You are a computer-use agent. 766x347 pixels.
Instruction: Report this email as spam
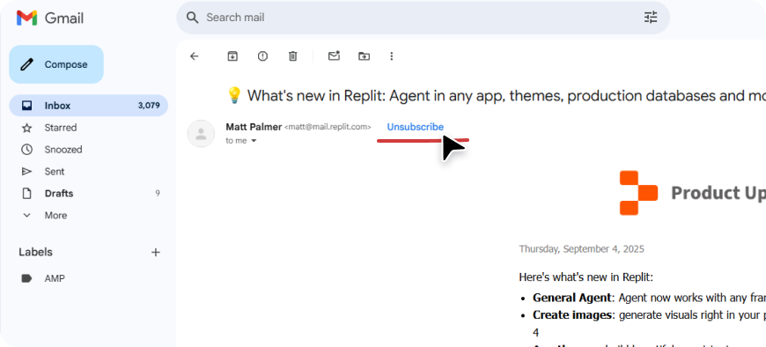(263, 56)
